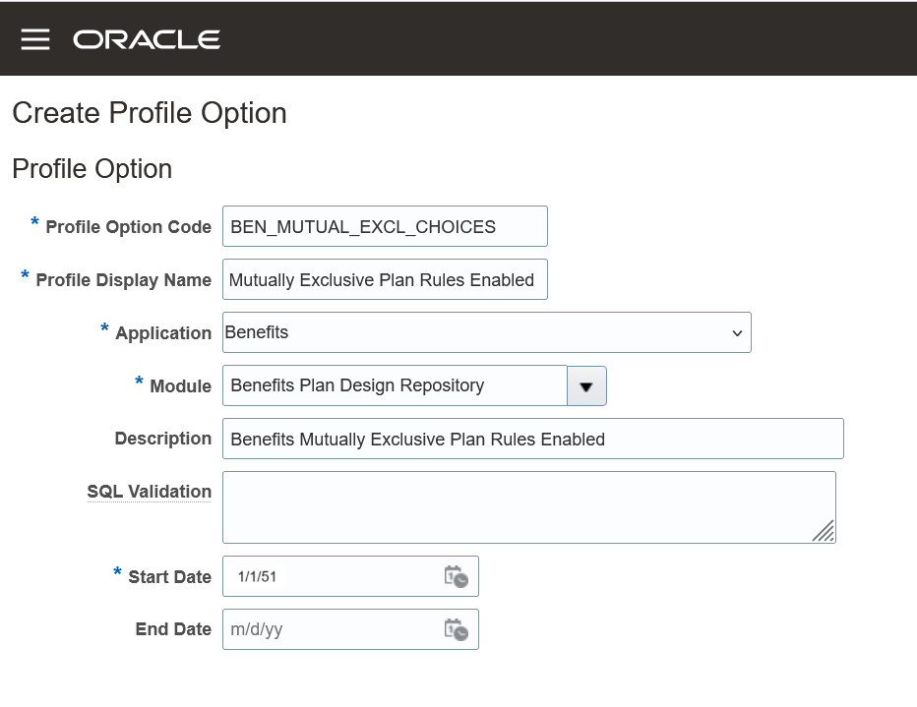Click into the Profile Option Code field
This screenshot has height=707, width=917.
pyautogui.click(x=384, y=227)
